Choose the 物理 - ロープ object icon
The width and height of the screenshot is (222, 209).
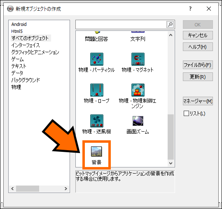click(x=97, y=90)
